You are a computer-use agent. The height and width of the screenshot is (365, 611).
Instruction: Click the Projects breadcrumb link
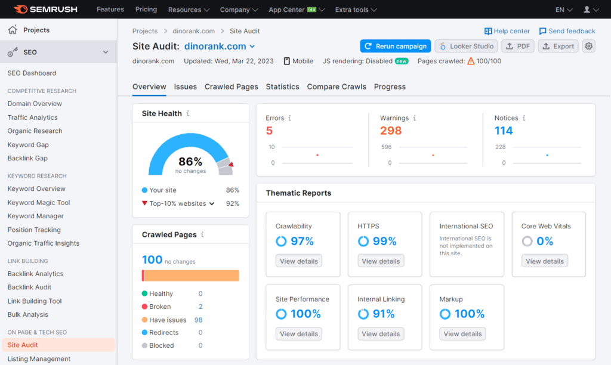tap(145, 31)
